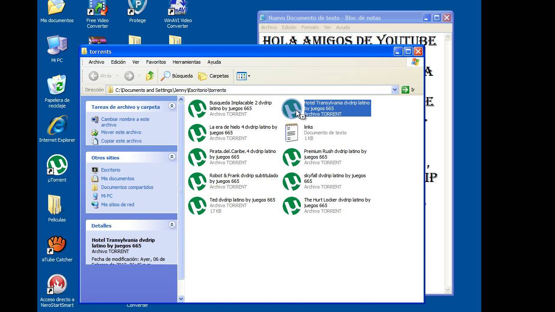
Task: Select Robot & Frank torrent file icon
Action: [197, 182]
